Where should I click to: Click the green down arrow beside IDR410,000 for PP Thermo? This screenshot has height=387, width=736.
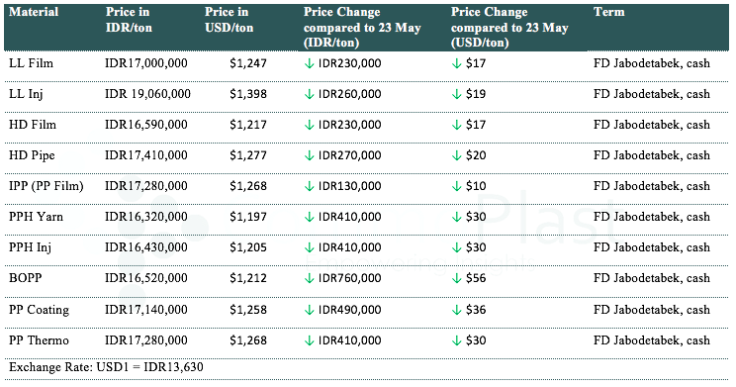[x=309, y=340]
